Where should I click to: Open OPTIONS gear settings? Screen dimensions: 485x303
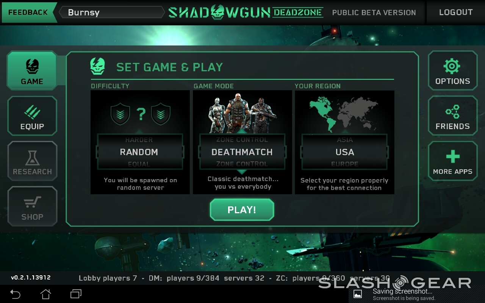(x=452, y=71)
